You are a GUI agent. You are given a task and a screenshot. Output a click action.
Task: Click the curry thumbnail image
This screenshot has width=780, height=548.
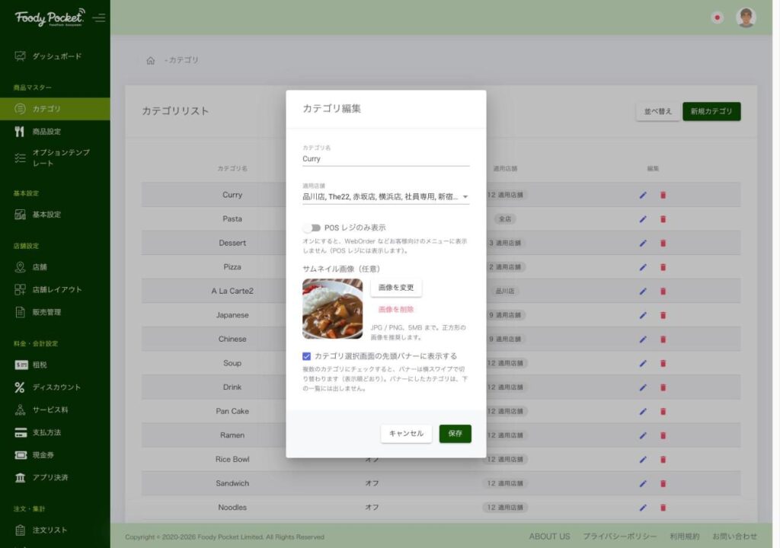(x=332, y=309)
